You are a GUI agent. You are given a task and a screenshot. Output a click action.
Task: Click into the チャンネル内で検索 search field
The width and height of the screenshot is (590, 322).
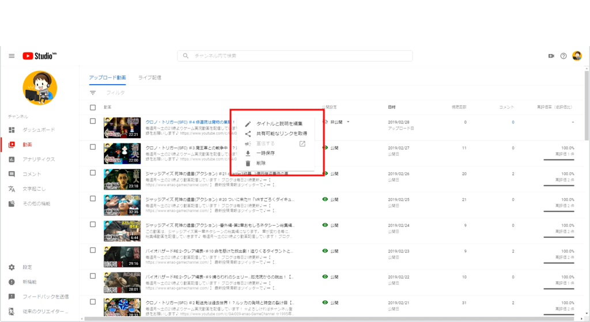(295, 56)
